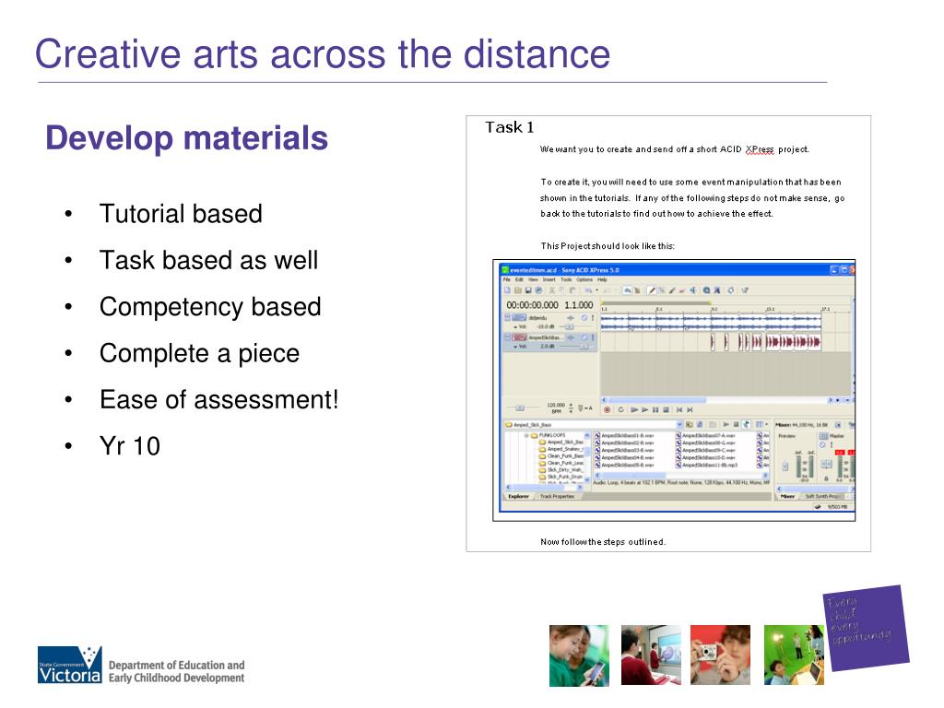Collapse the FUNKLOOPS folder tree node

click(x=526, y=435)
